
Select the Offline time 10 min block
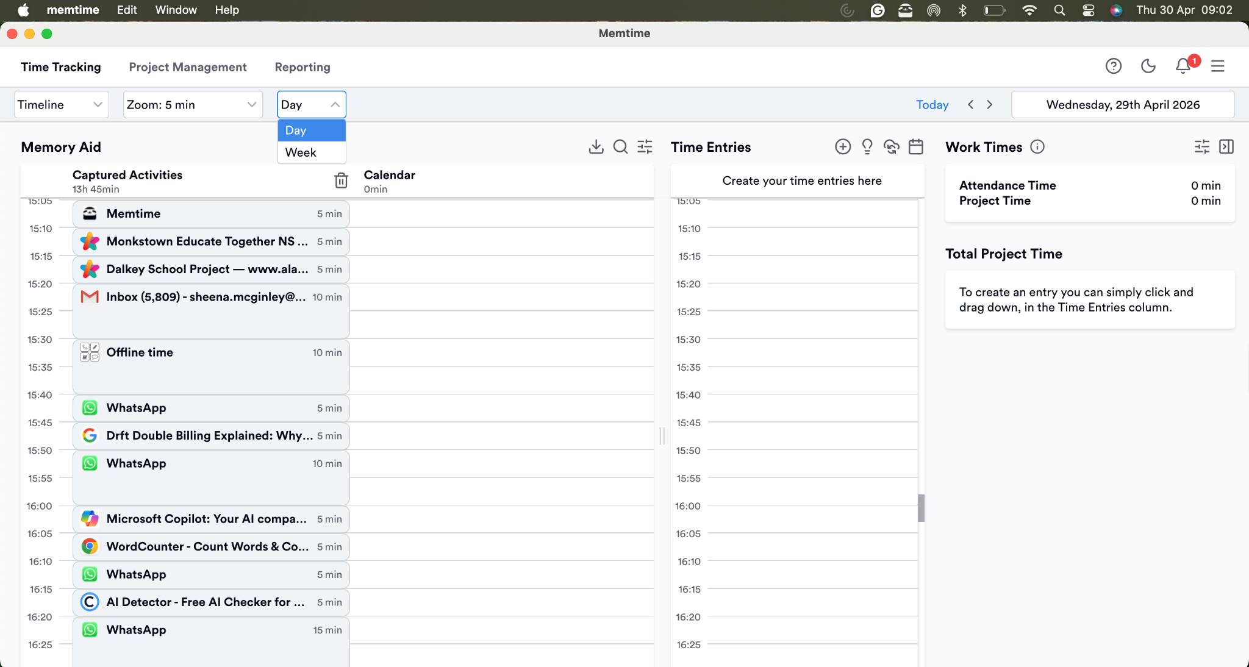[211, 366]
